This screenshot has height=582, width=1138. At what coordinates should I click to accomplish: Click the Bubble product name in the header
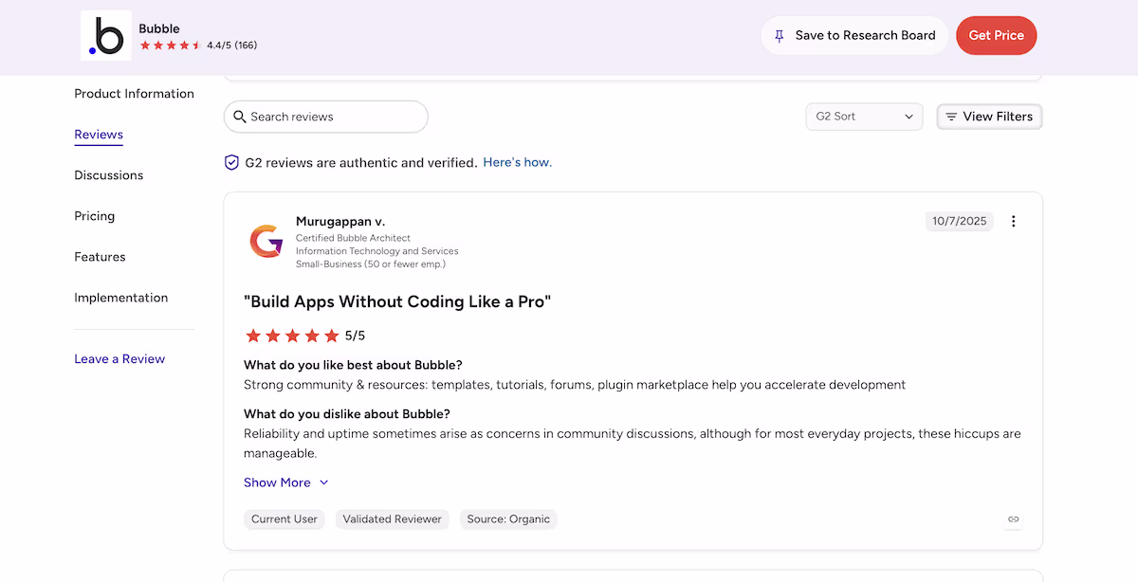159,28
